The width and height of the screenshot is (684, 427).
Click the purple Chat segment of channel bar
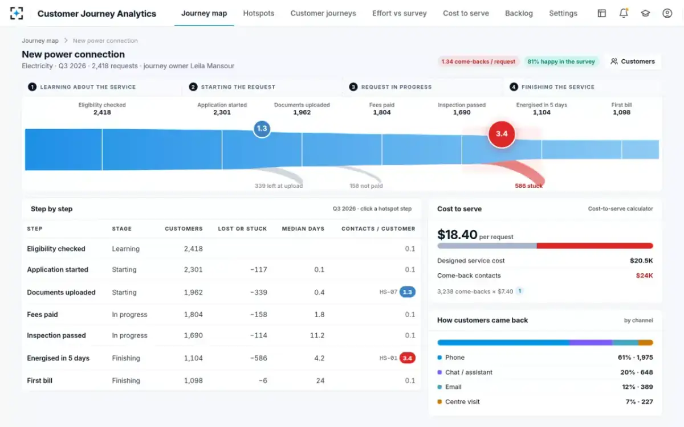[591, 343]
